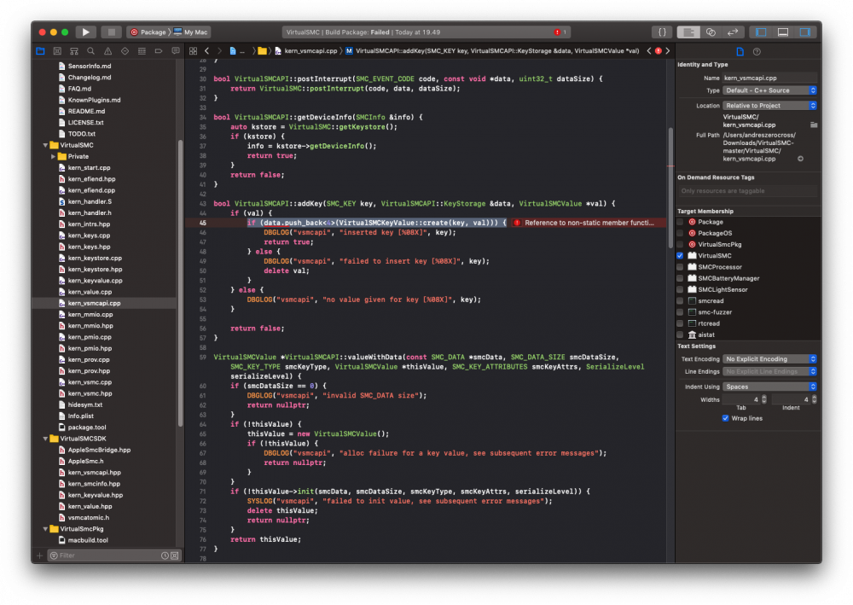
Task: Open README.md in navigator
Action: 86,111
